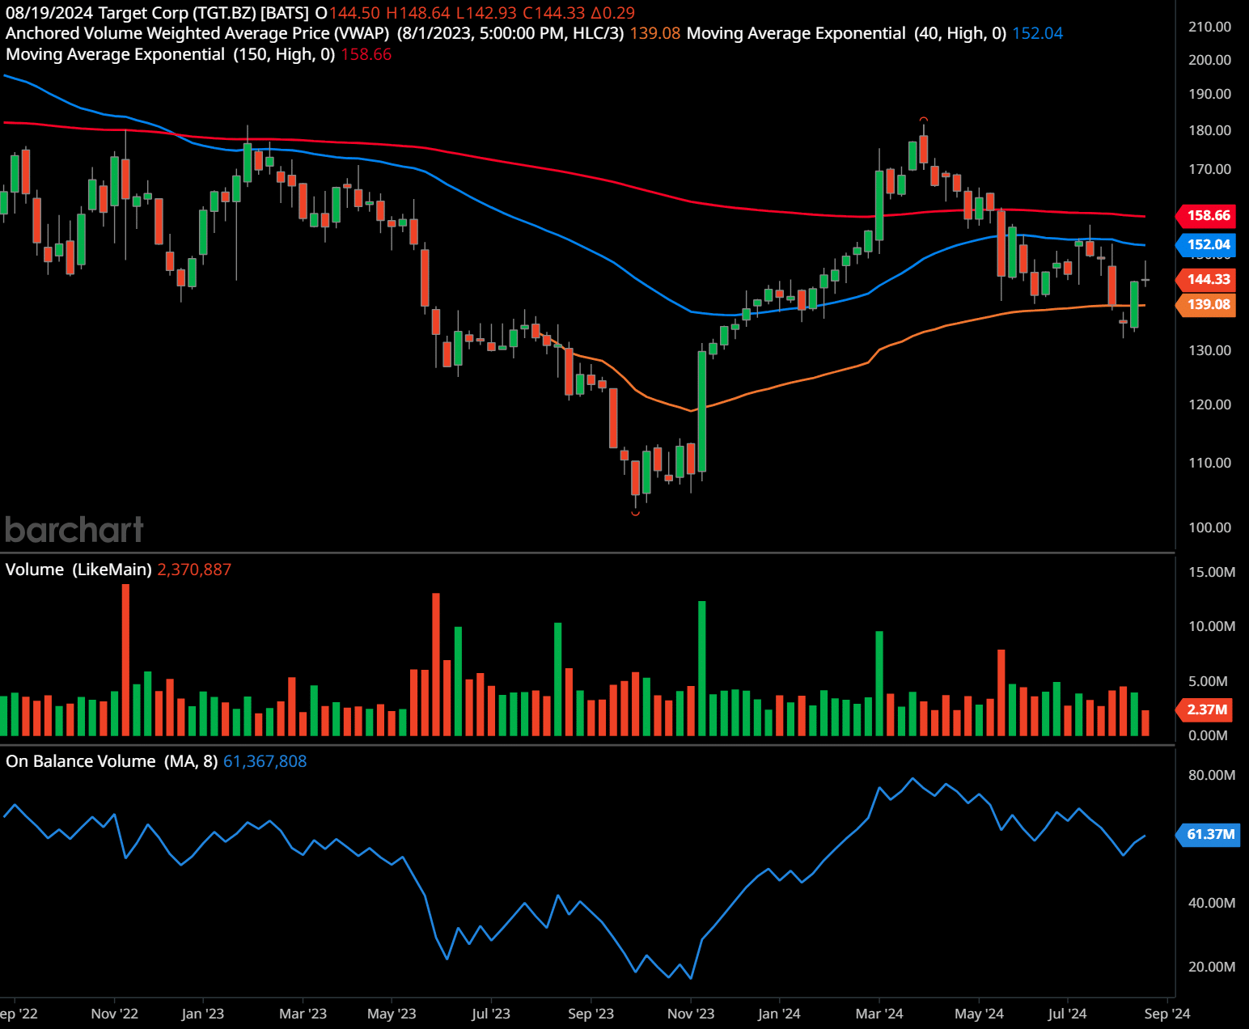Click the Volume (LikeMain) label
Image resolution: width=1249 pixels, height=1029 pixels.
tap(78, 570)
